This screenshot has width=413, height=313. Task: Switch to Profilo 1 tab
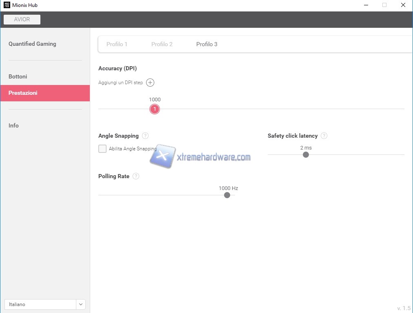pyautogui.click(x=117, y=44)
